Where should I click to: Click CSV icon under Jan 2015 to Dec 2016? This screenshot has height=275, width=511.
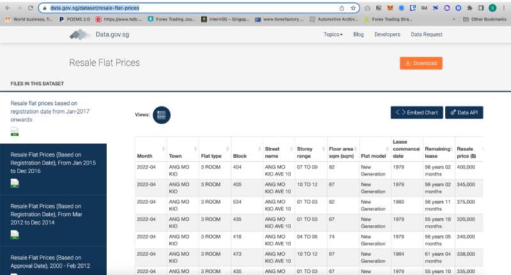coord(15,183)
